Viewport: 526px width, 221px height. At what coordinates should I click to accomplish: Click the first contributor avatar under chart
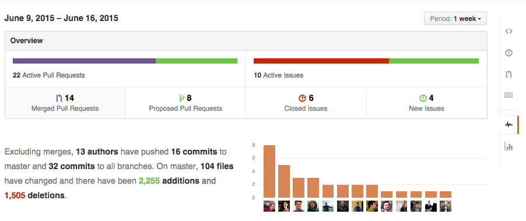tap(269, 206)
